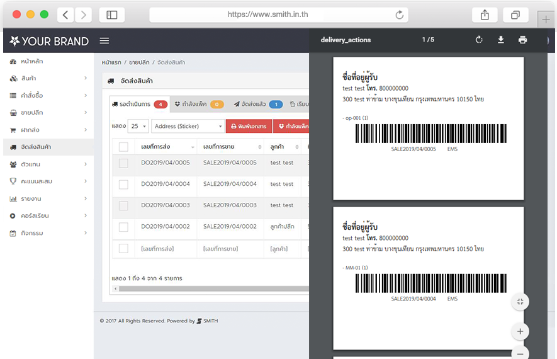Fit PDF to page button

tap(520, 302)
